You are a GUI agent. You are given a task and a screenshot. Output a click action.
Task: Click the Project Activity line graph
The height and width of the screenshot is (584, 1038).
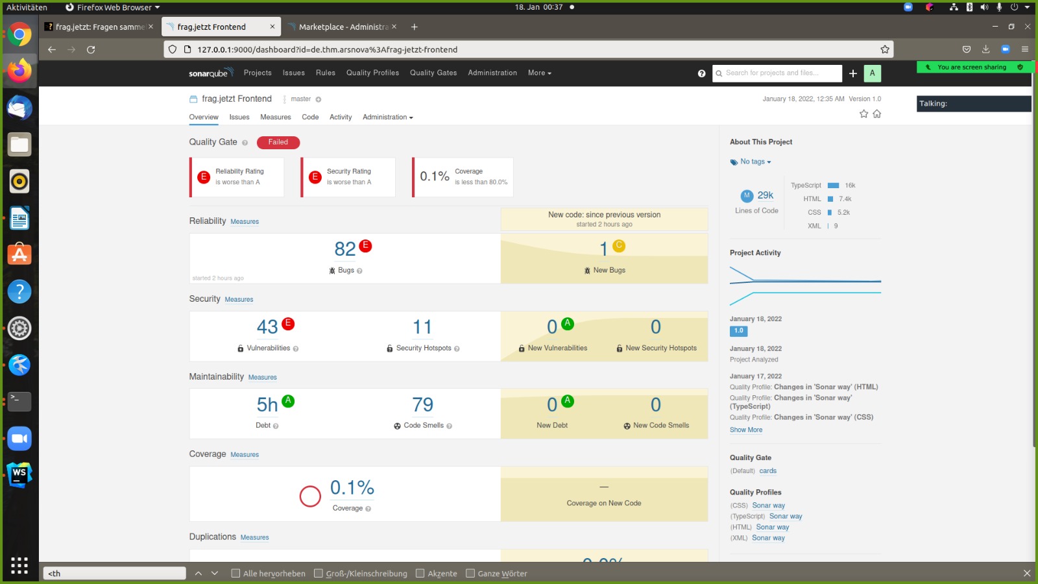805,286
